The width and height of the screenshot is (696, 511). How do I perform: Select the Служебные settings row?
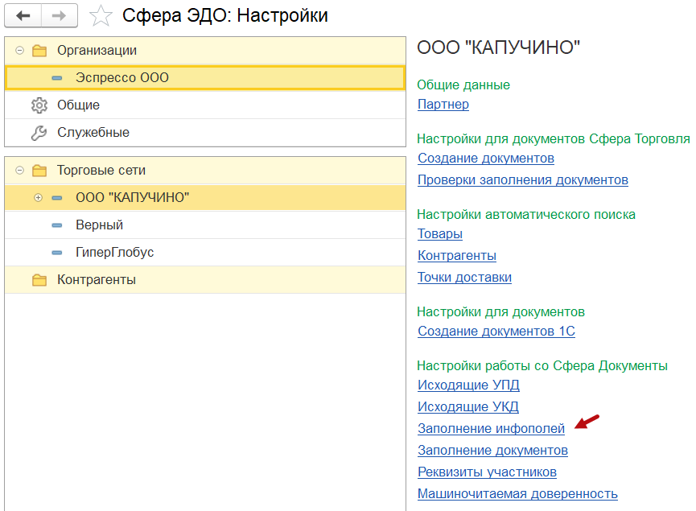[x=205, y=133]
